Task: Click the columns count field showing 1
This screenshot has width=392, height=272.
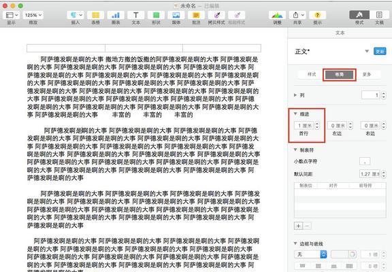Action: (x=371, y=95)
